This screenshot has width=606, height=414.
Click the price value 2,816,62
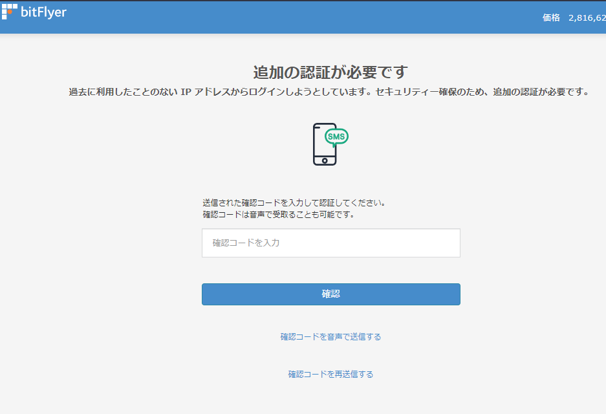click(x=587, y=18)
